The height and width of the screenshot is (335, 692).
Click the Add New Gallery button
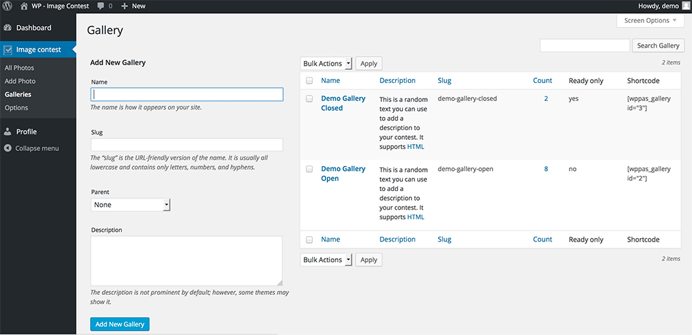120,324
